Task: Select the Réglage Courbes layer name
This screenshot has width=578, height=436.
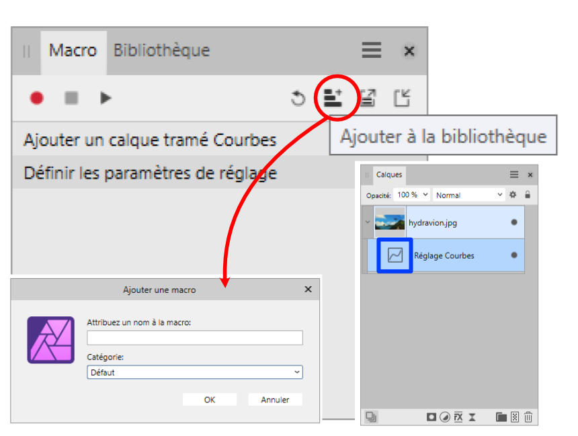Action: click(444, 255)
